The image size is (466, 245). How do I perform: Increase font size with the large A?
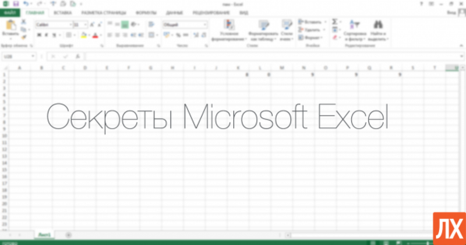[x=92, y=24]
